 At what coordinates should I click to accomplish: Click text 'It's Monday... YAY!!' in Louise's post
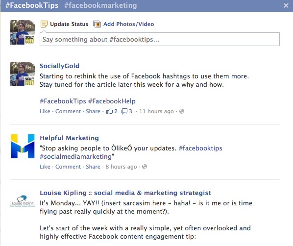[x=70, y=203]
